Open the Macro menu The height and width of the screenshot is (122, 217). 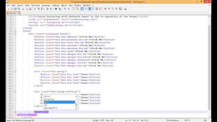pos(64,5)
